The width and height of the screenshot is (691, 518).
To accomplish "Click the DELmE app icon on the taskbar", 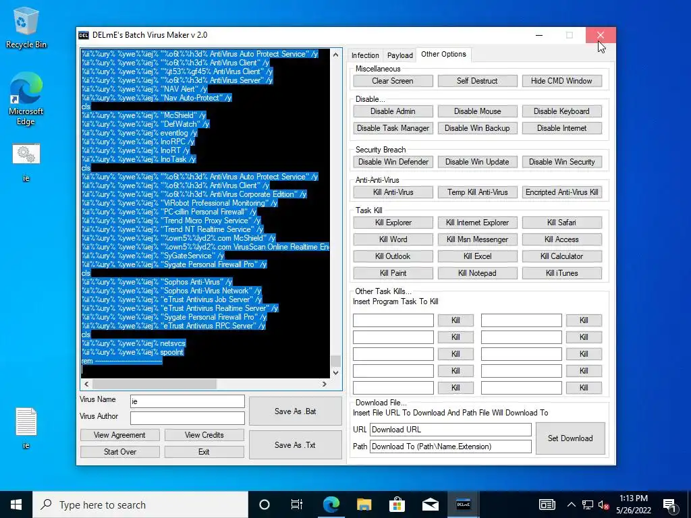I will pos(463,505).
